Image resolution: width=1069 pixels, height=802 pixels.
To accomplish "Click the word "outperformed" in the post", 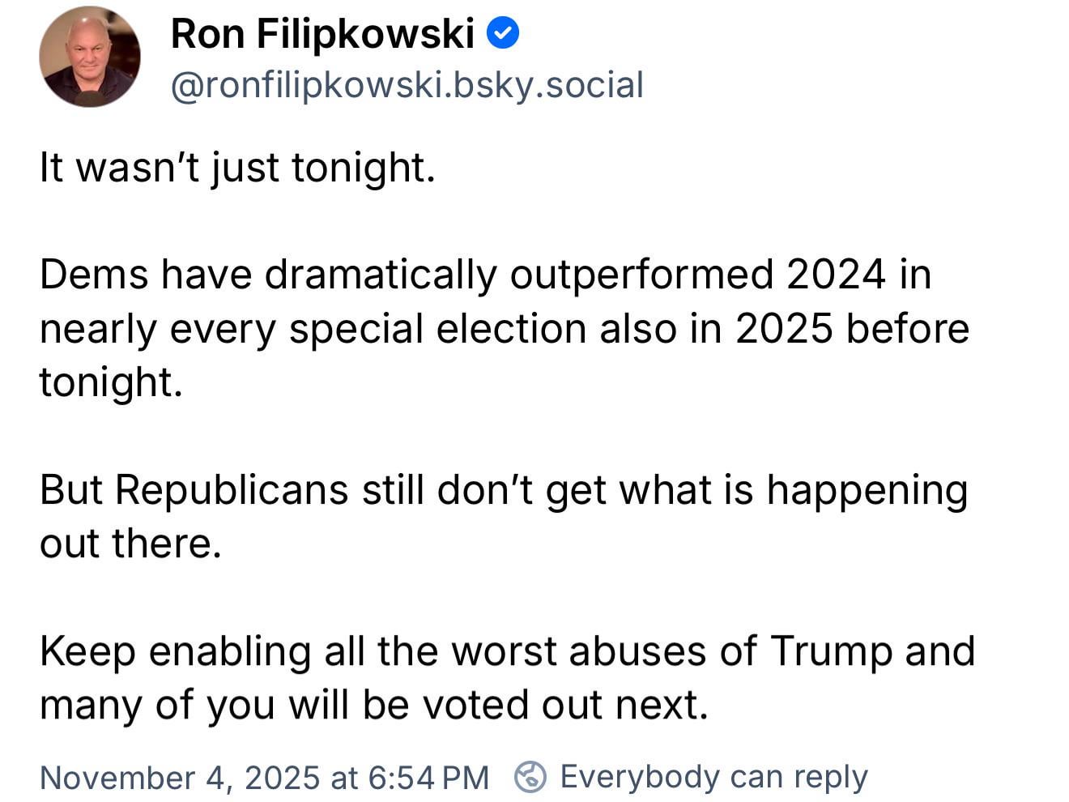I will [641, 275].
